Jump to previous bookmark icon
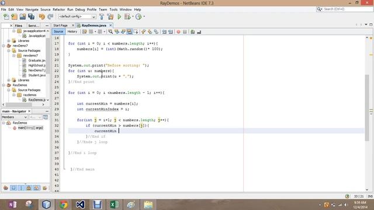 (143, 32)
